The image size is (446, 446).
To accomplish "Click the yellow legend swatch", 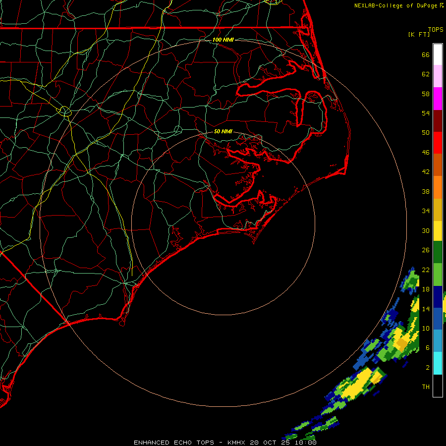I will click(438, 231).
